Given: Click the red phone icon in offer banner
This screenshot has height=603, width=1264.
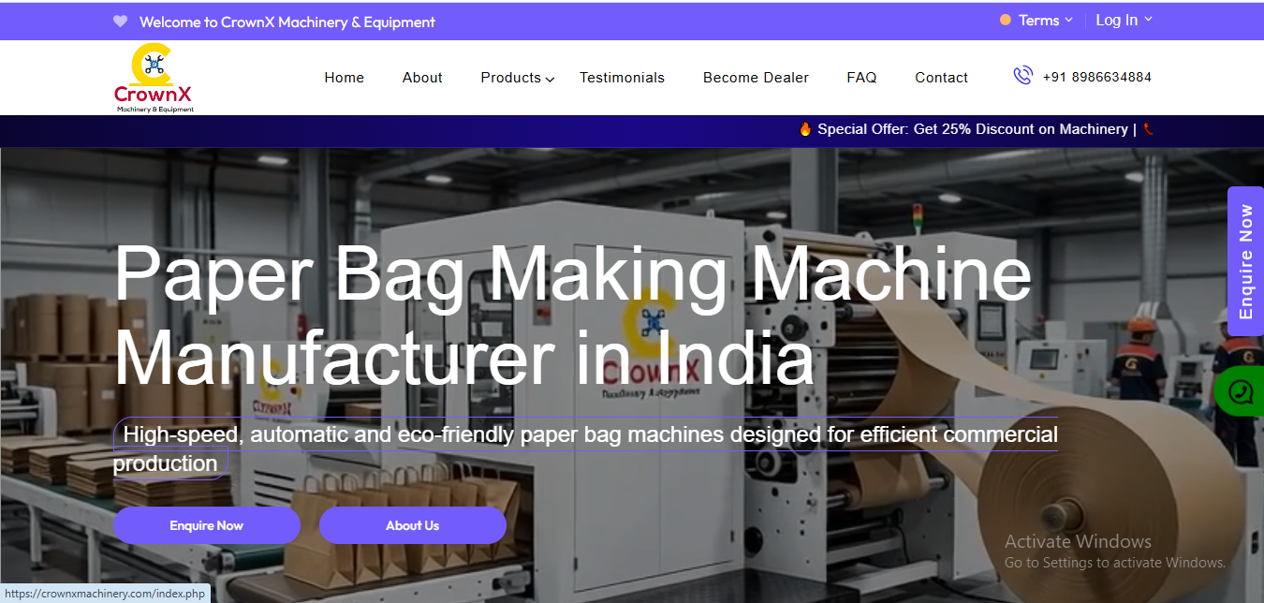Looking at the screenshot, I should pos(1148,129).
